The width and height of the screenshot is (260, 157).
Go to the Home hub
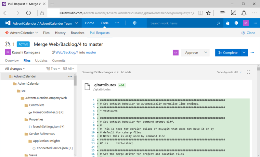tap(90, 23)
